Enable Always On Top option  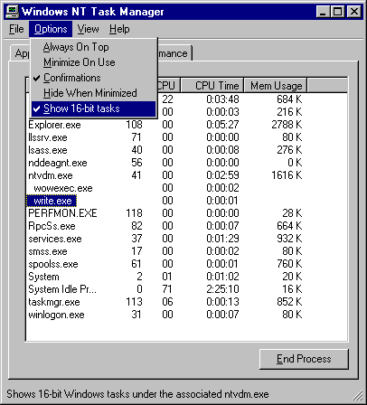tap(94, 47)
